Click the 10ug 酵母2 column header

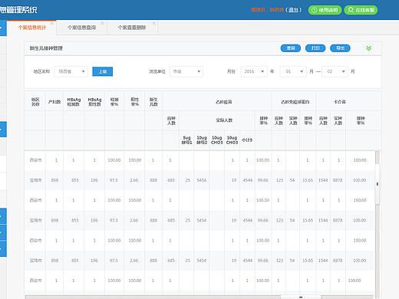pyautogui.click(x=202, y=140)
